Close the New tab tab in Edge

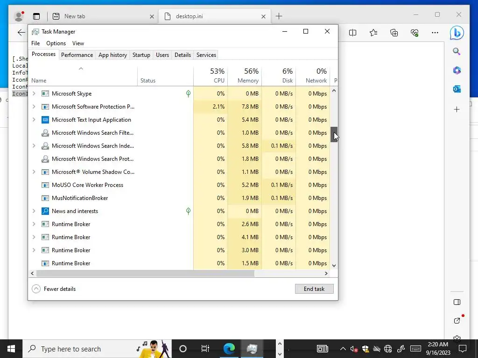click(x=152, y=16)
